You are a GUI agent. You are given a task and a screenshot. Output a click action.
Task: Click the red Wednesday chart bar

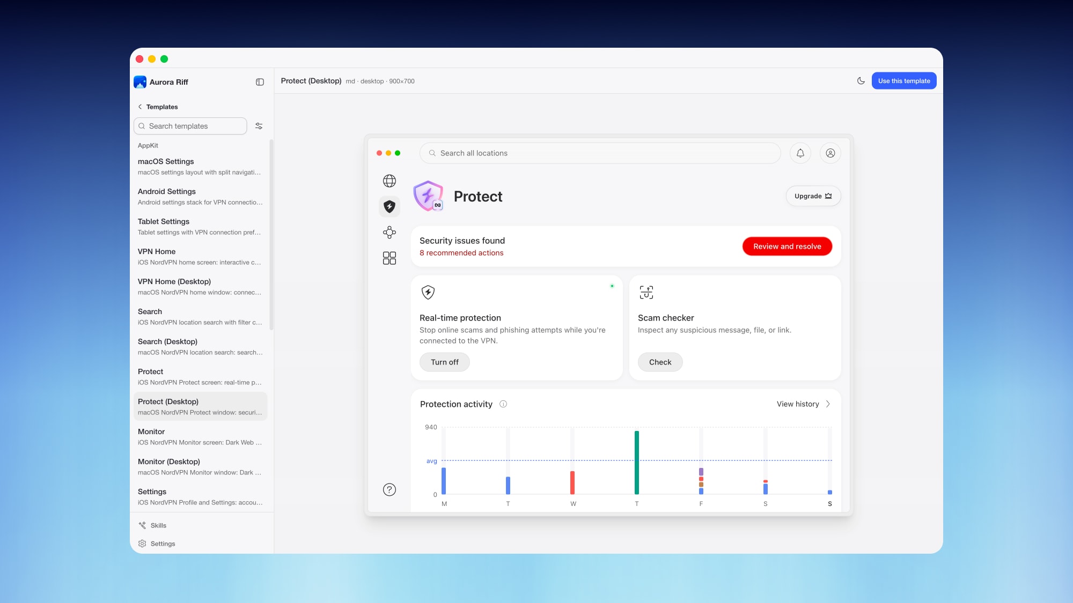(x=572, y=482)
